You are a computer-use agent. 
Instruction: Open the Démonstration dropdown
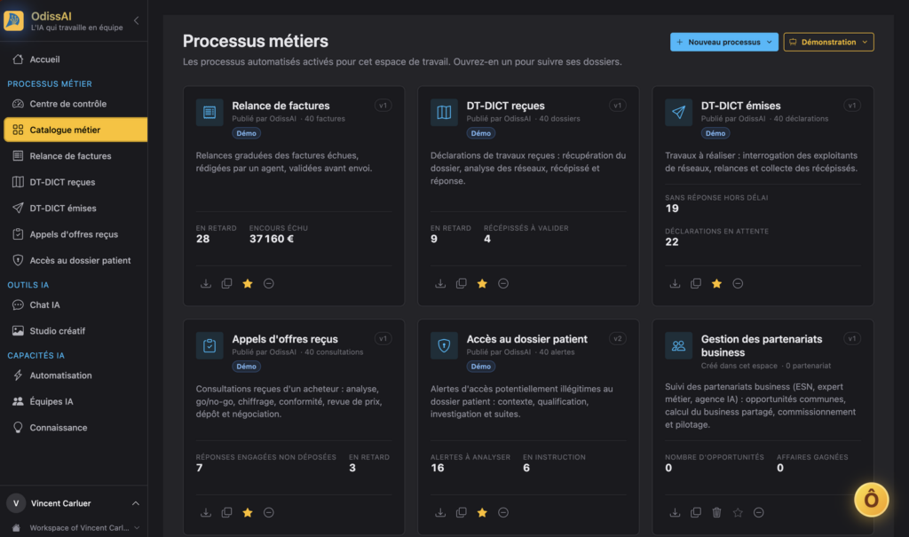[828, 42]
